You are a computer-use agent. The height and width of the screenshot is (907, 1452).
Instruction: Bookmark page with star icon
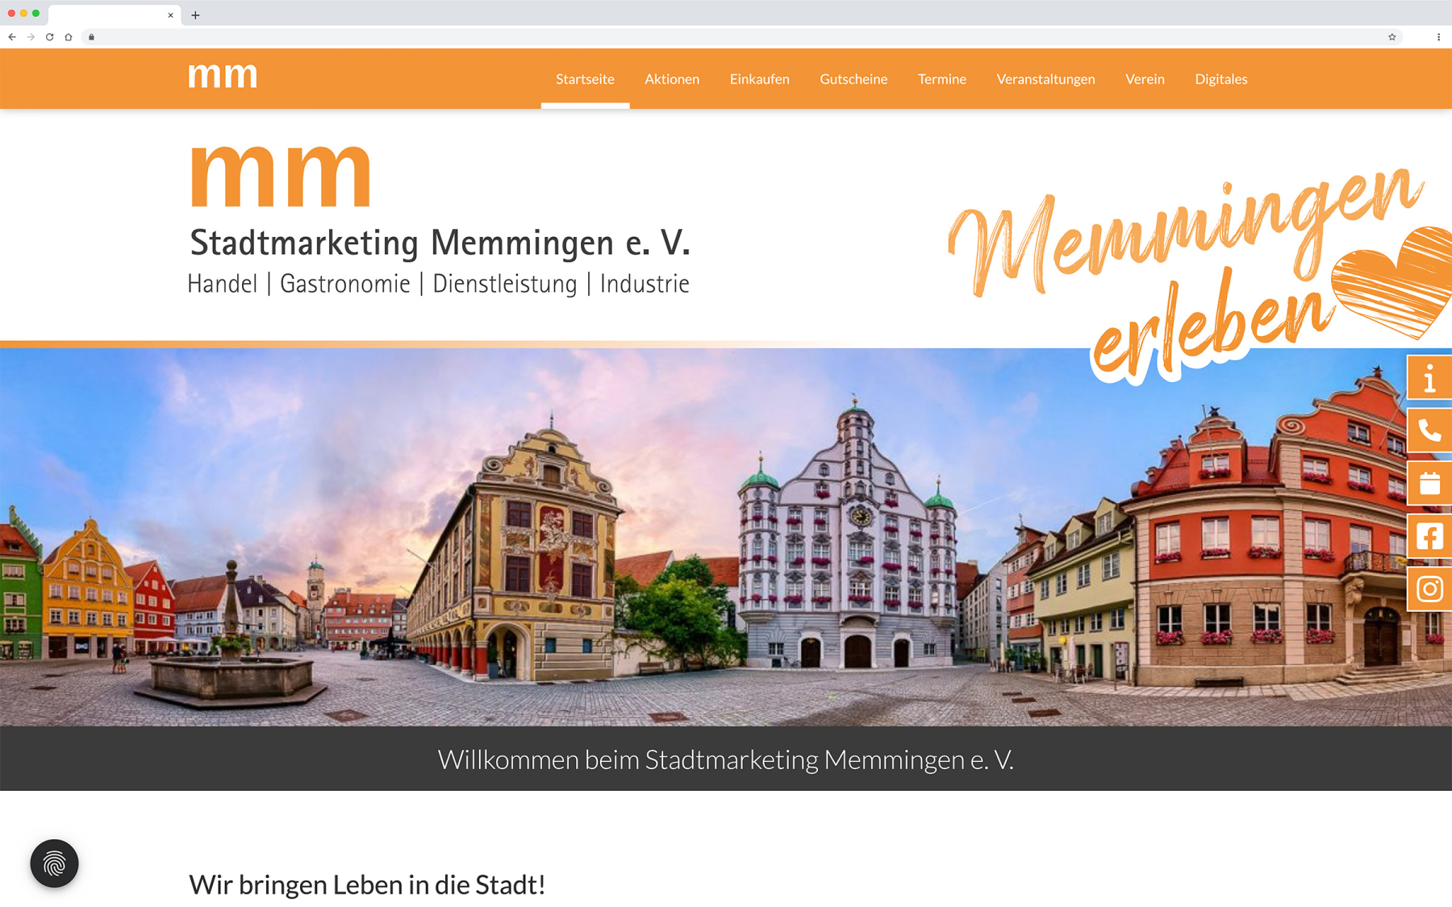(1391, 37)
